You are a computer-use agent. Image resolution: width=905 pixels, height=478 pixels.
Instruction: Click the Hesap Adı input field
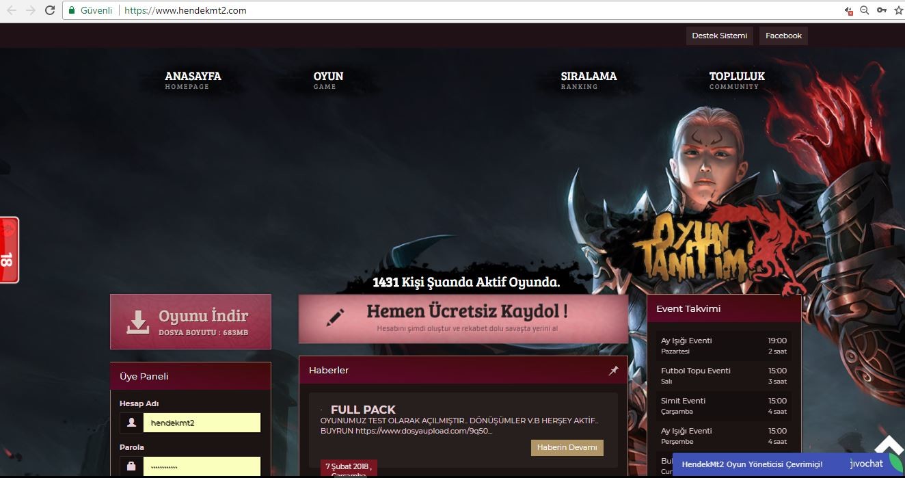pos(202,423)
